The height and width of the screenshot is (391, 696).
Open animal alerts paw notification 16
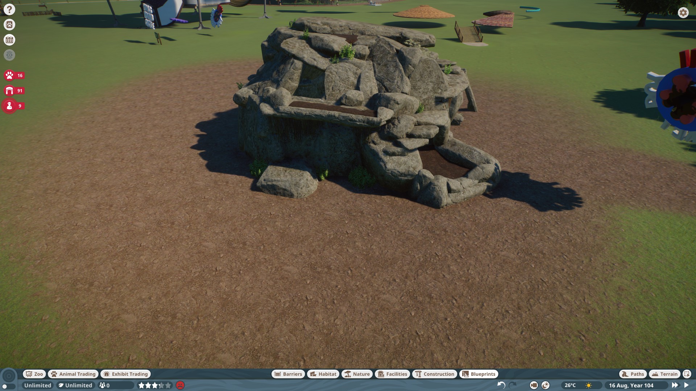(x=14, y=75)
